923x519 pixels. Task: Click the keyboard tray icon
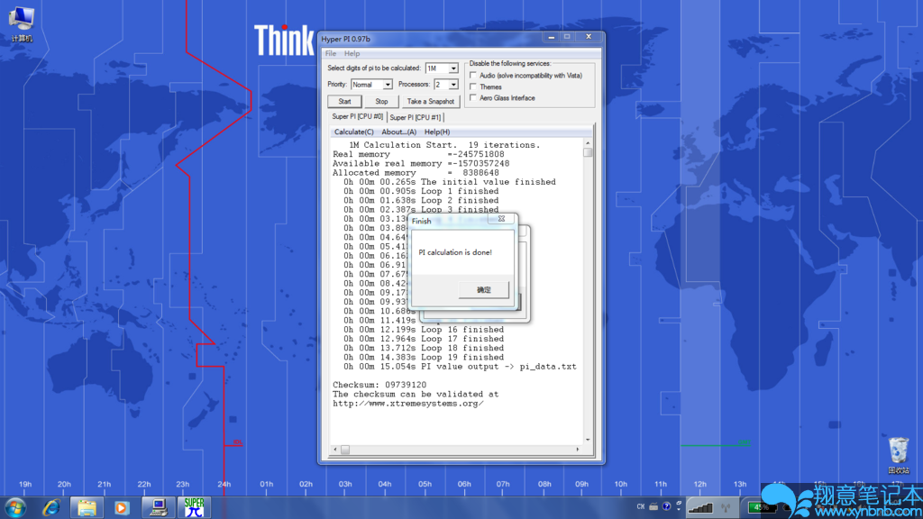point(653,506)
